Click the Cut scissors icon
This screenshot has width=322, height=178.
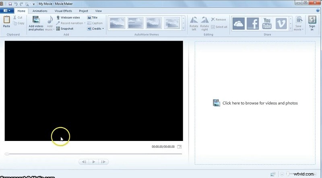(x=15, y=17)
